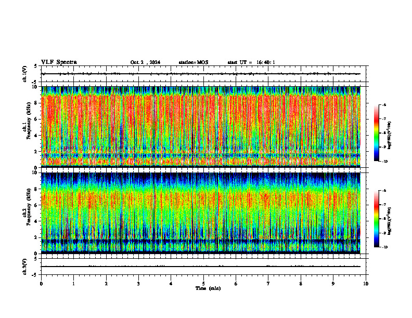This screenshot has height=318, width=412.
Task: Click the "VLF Spectra" plot title
Action: 59,62
